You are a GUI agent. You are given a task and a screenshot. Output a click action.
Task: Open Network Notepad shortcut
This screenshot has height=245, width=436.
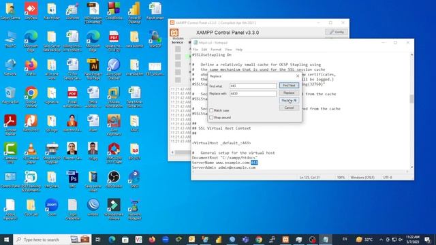pos(135,209)
